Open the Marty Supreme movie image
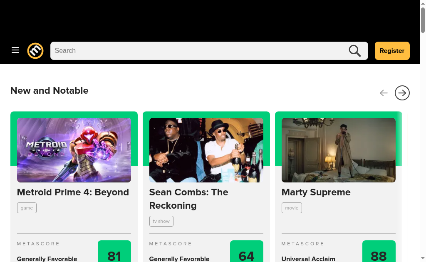The height and width of the screenshot is (262, 426). 339,150
